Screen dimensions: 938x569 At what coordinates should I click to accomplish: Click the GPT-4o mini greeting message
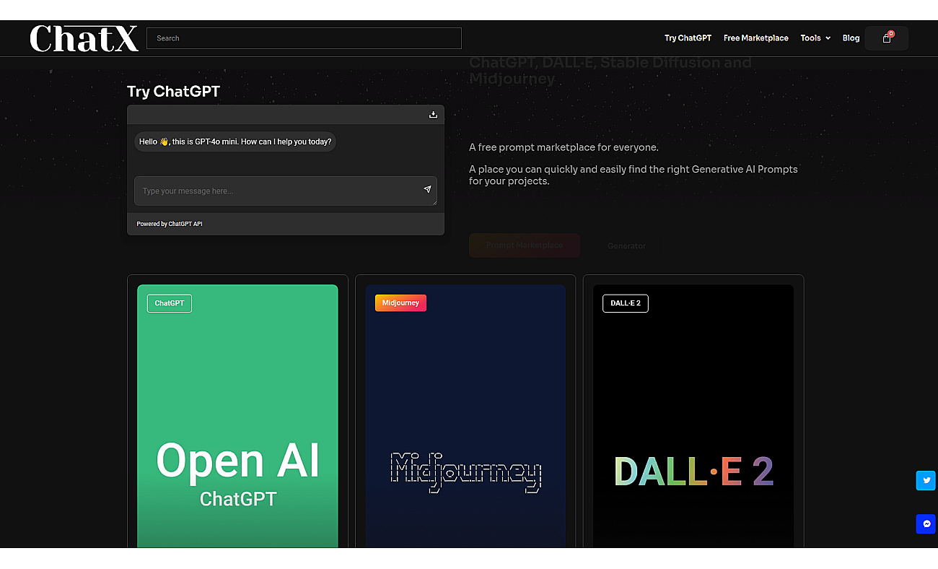pyautogui.click(x=235, y=142)
